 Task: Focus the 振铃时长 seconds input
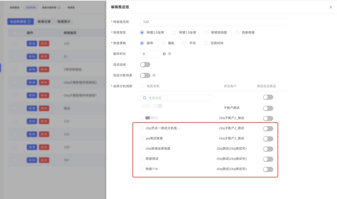point(150,54)
